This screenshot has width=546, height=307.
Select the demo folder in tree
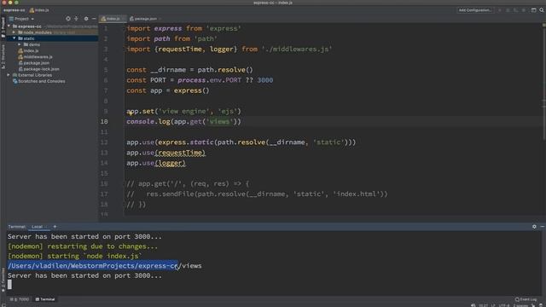click(32, 44)
